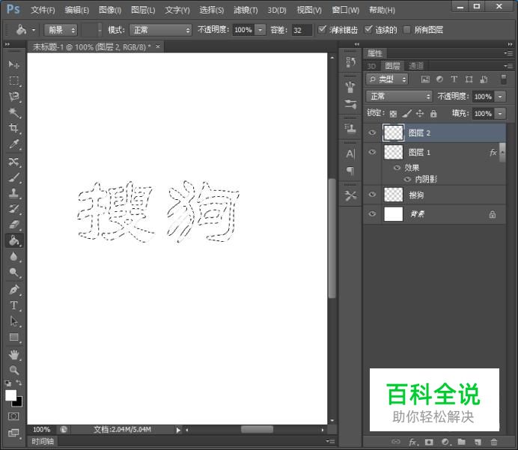The width and height of the screenshot is (518, 450).
Task: Toggle the anti-alias checkbox
Action: [322, 29]
